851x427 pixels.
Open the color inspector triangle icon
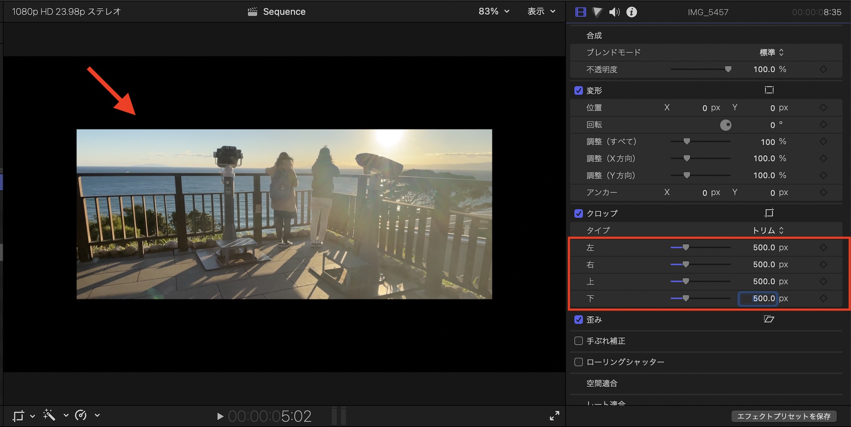pyautogui.click(x=597, y=12)
